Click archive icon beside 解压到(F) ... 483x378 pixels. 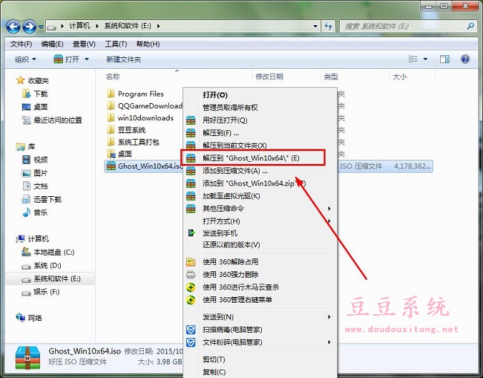pos(191,132)
